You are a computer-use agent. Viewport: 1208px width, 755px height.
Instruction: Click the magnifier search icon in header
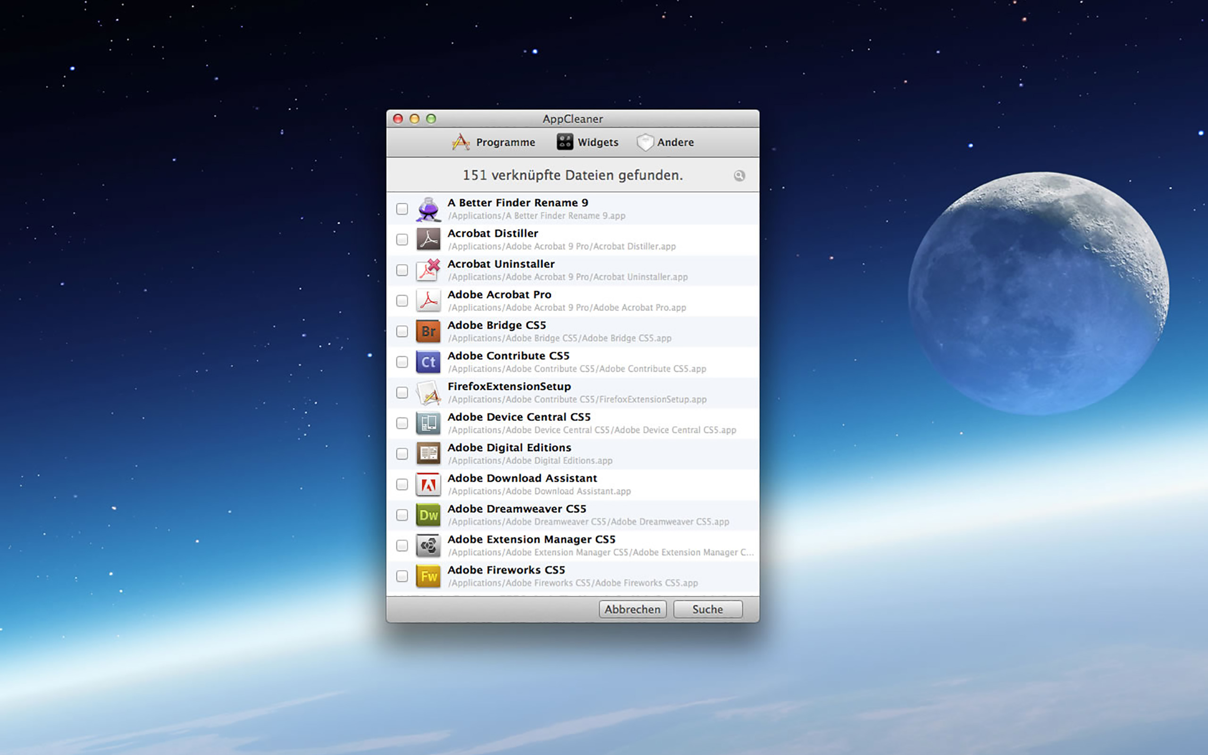[739, 176]
